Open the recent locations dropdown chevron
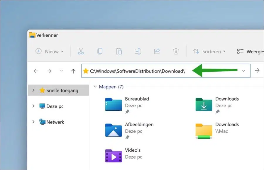 (x=62, y=71)
